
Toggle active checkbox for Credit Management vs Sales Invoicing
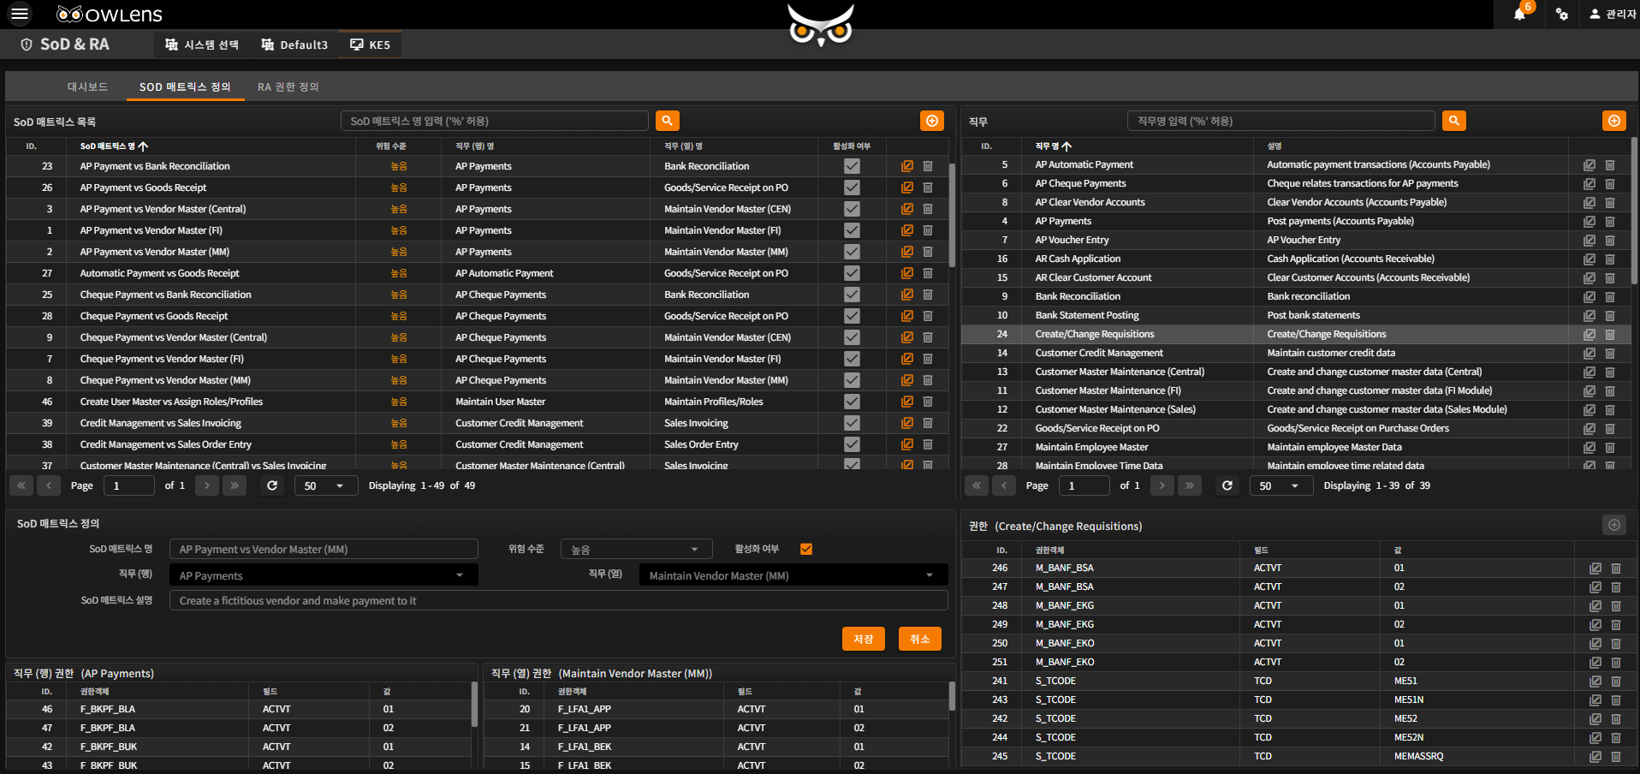pyautogui.click(x=852, y=423)
